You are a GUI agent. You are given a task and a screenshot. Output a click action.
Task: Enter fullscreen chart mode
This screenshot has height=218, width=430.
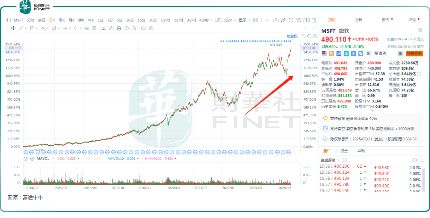[291, 20]
